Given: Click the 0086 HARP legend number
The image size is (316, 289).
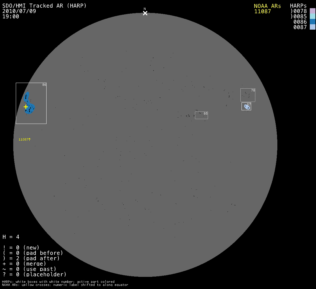Looking at the screenshot, I should 300,22.
